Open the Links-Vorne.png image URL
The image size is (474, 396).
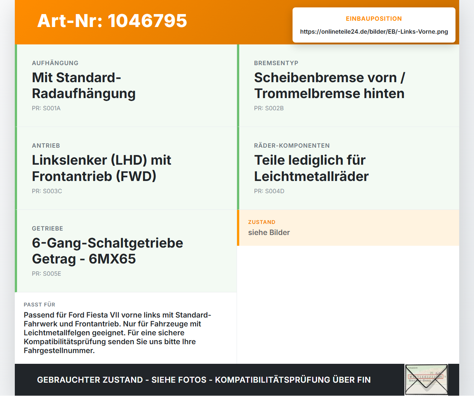pos(374,31)
